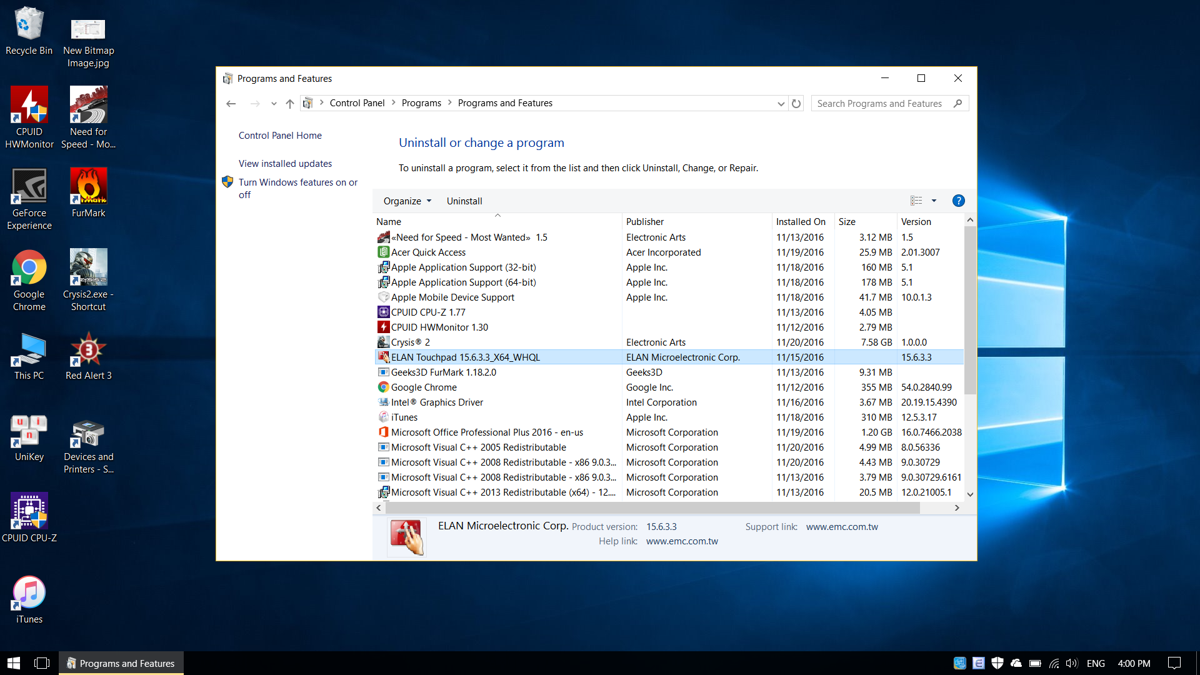Click the Back navigation arrow
This screenshot has height=675, width=1200.
231,104
